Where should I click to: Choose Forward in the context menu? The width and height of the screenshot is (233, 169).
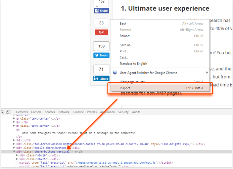tap(160, 30)
